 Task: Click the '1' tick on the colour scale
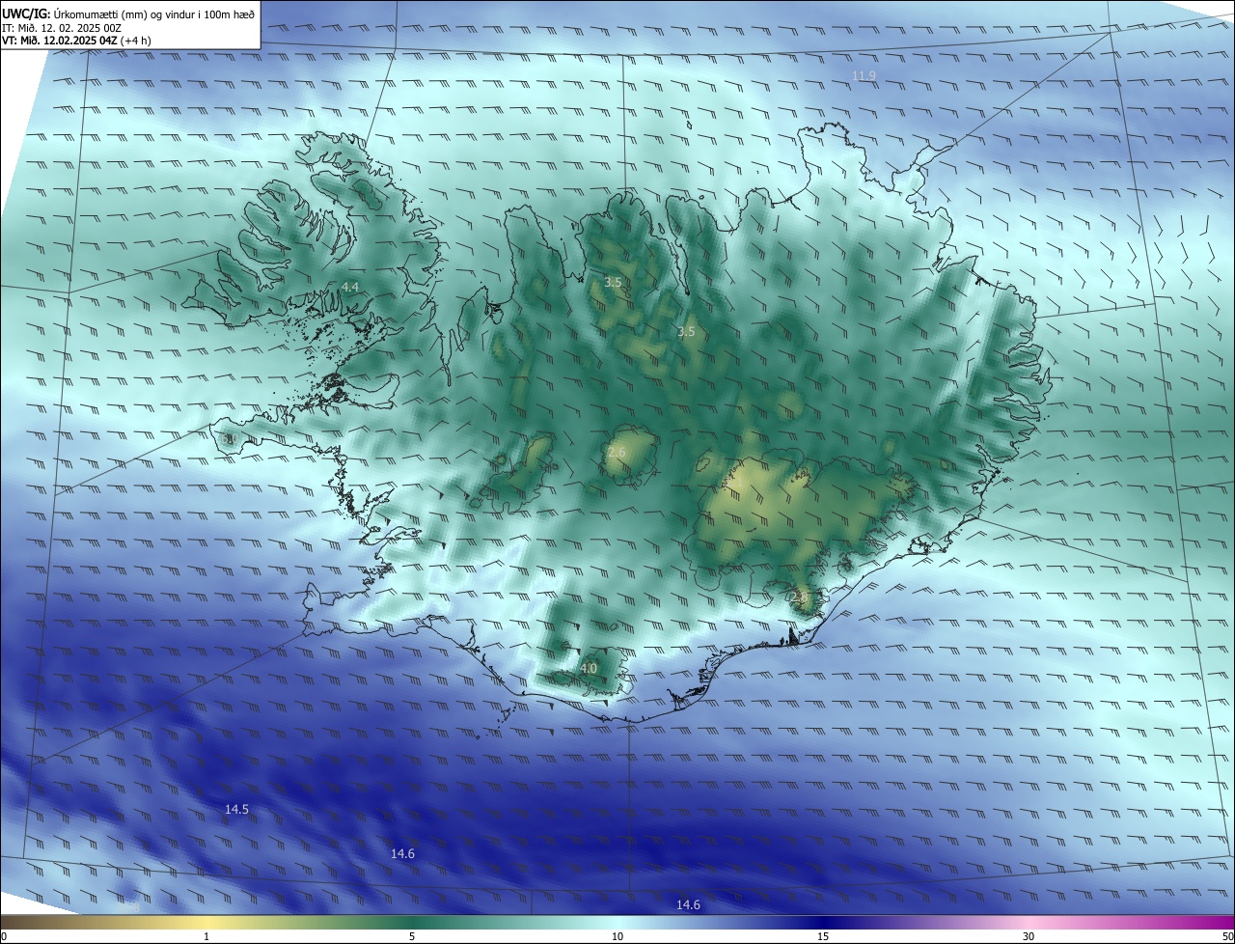(206, 936)
